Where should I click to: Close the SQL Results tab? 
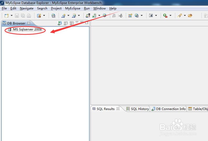click(x=118, y=109)
